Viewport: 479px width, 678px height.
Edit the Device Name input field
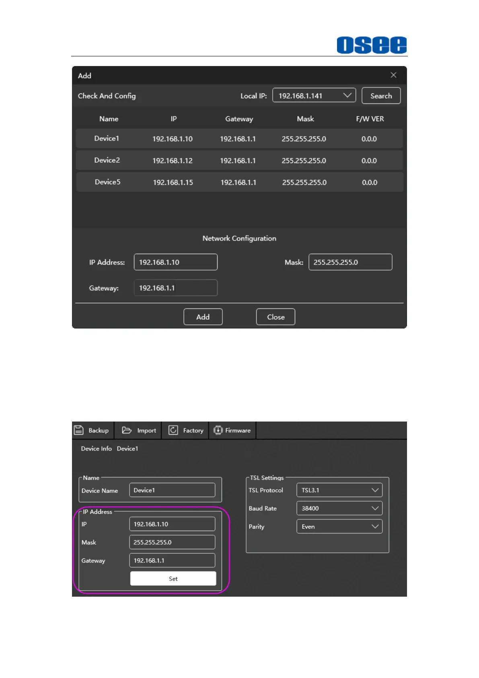coord(172,490)
